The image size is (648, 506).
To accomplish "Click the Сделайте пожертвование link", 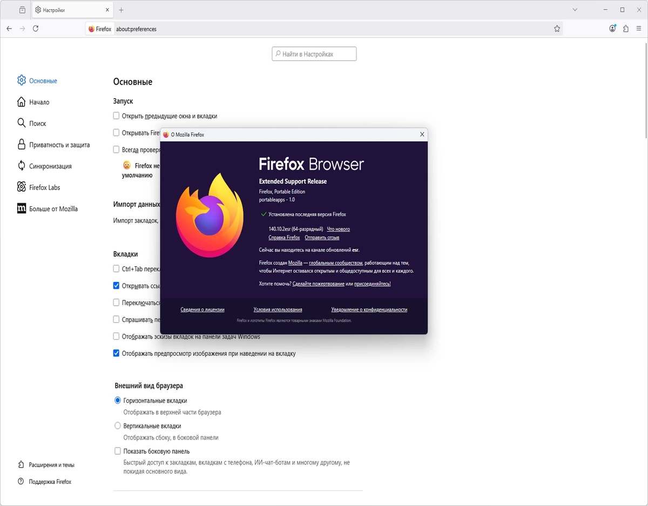I will (318, 284).
